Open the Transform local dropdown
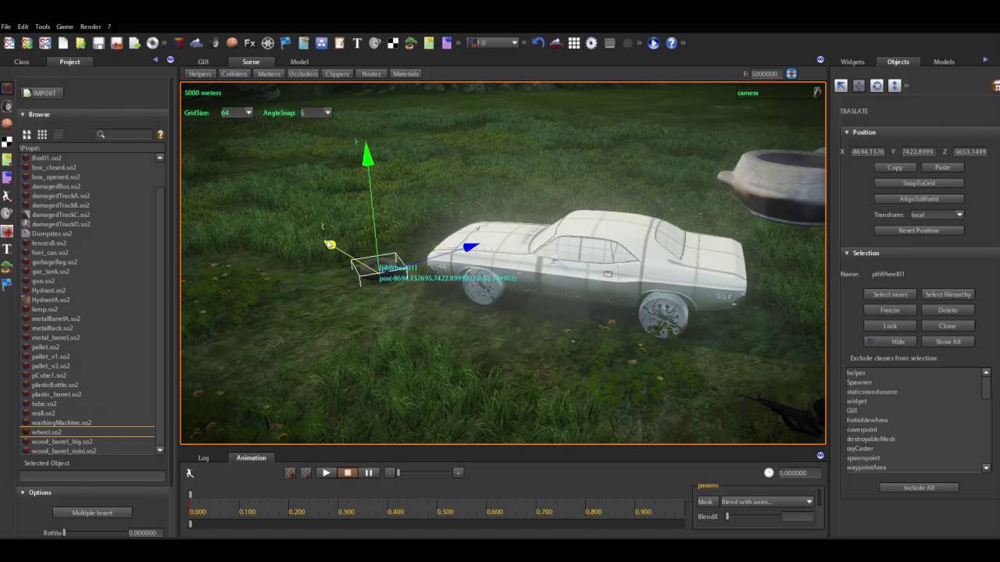The image size is (1000, 562). point(936,215)
